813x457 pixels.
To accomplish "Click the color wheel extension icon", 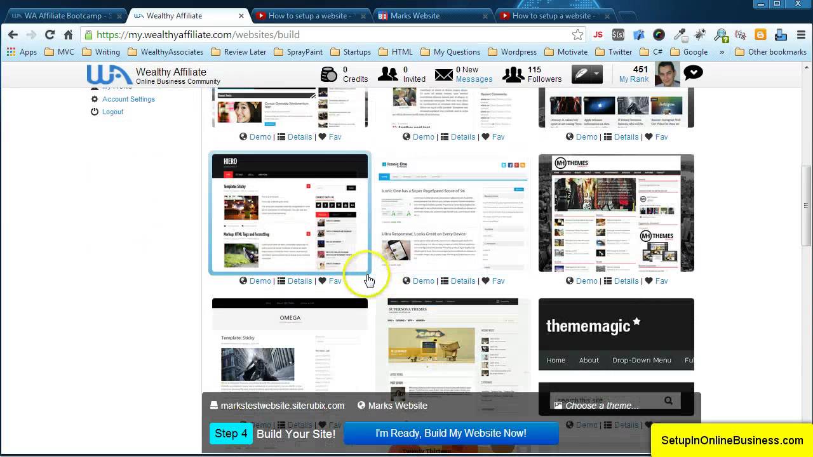I will click(x=659, y=35).
